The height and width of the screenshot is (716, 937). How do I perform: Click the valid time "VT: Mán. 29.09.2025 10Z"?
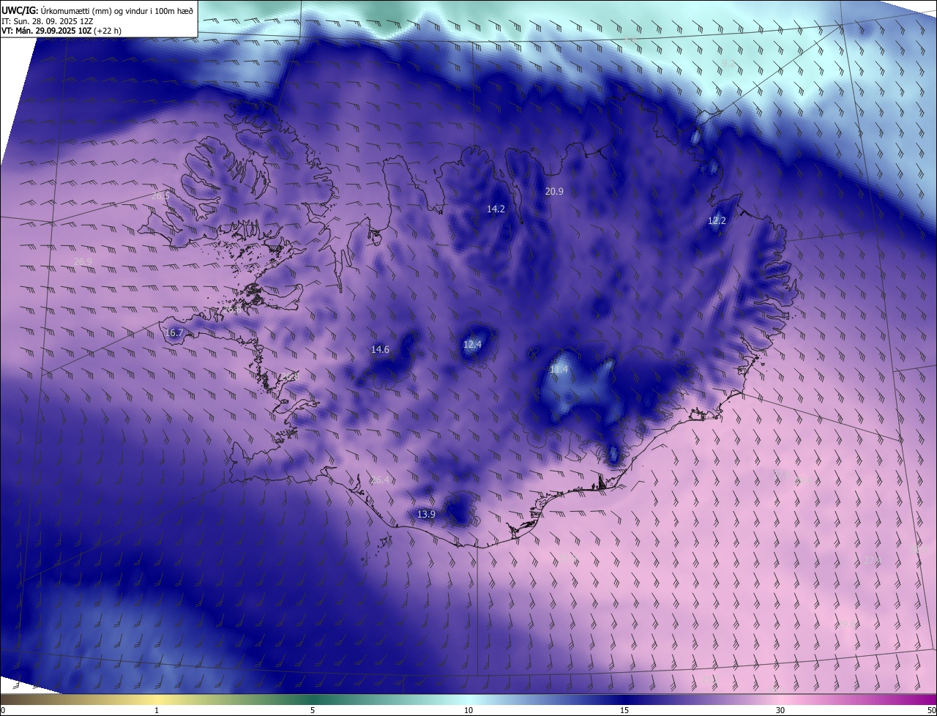[x=45, y=31]
